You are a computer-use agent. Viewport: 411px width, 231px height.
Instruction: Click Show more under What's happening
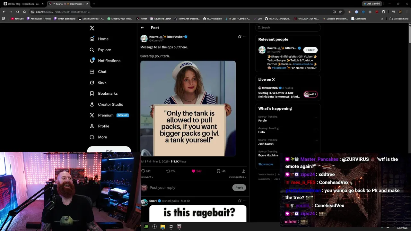pyautogui.click(x=266, y=164)
